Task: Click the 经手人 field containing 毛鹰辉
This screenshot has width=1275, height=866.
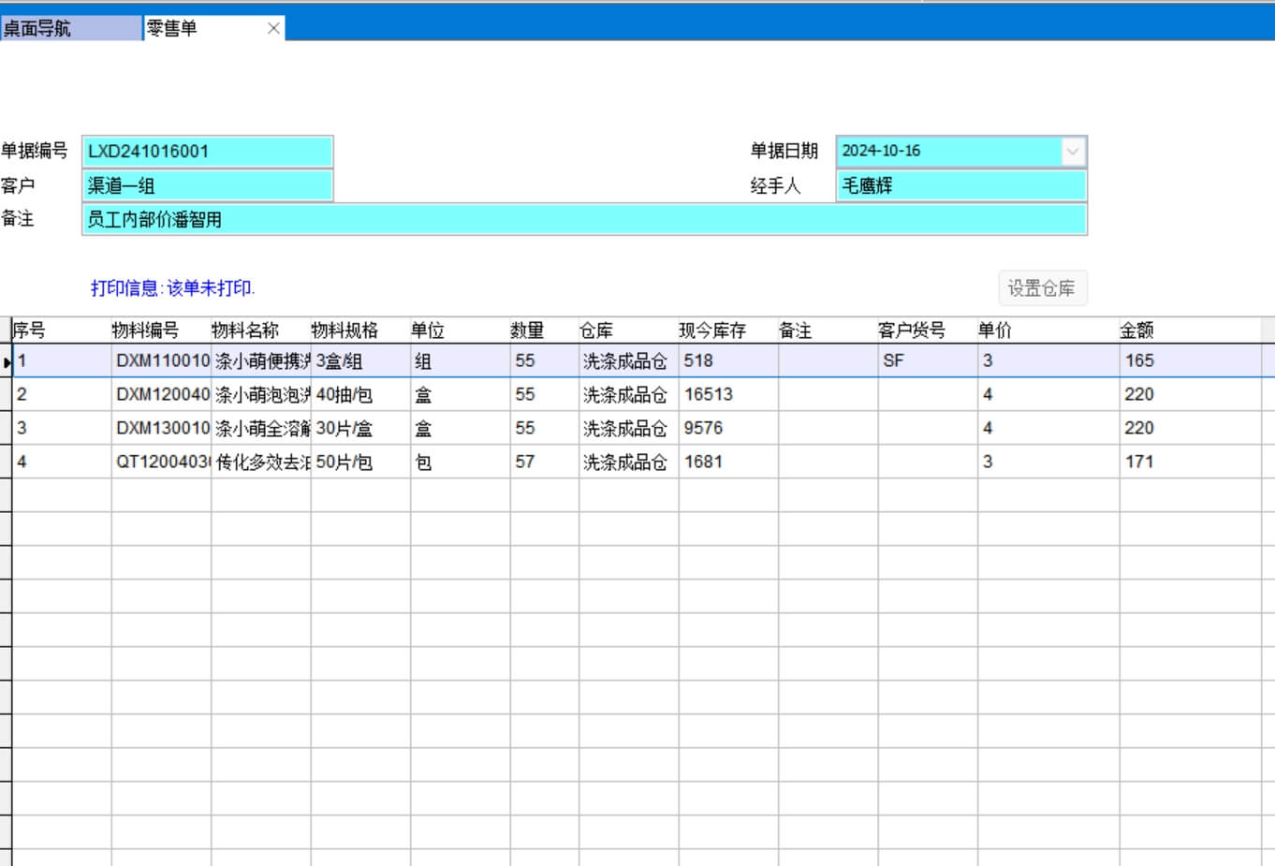Action: click(x=960, y=185)
